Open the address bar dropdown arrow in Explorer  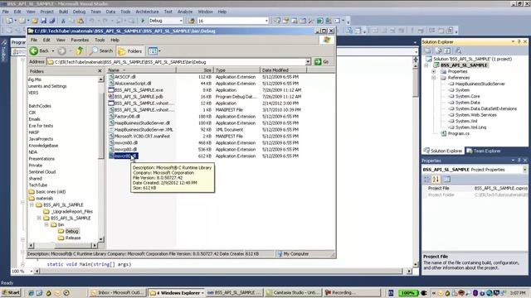308,62
